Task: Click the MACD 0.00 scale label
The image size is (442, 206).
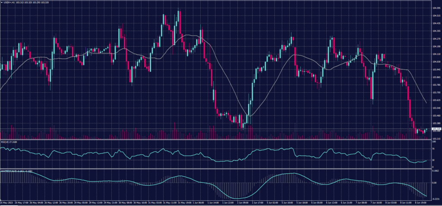Action: tap(434, 183)
